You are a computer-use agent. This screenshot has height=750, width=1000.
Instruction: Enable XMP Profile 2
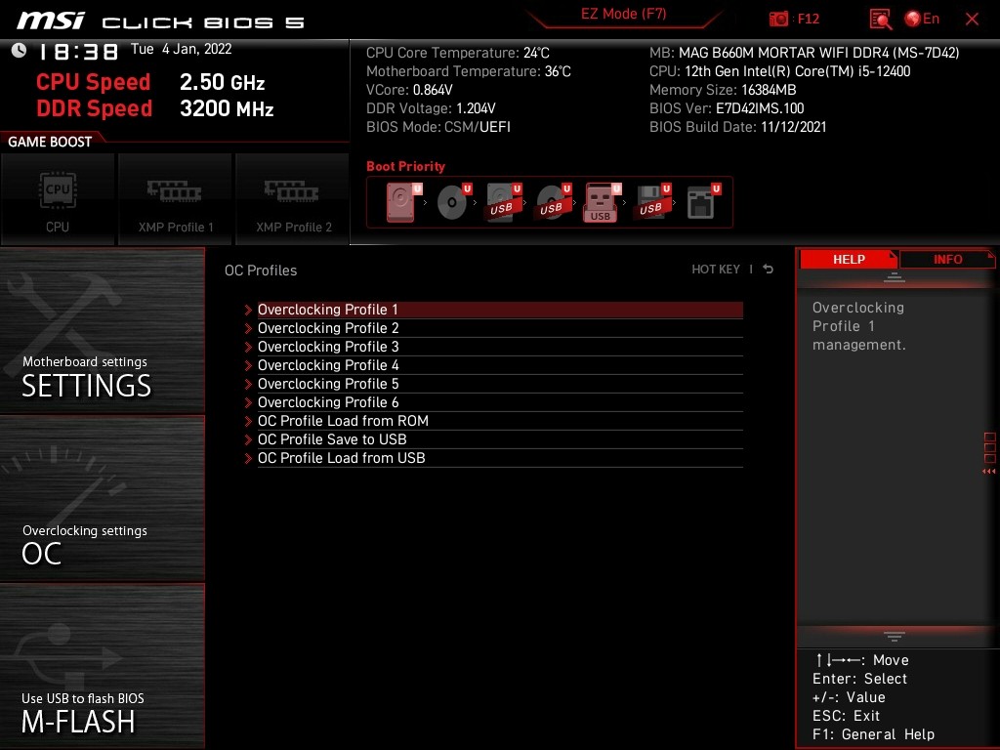point(293,199)
